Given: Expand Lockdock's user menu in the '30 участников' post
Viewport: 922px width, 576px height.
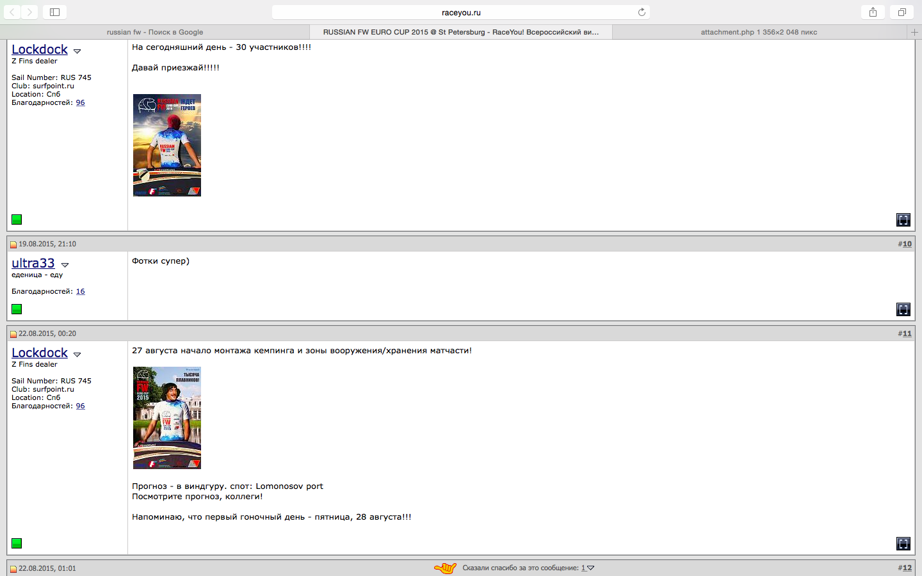Looking at the screenshot, I should point(77,51).
